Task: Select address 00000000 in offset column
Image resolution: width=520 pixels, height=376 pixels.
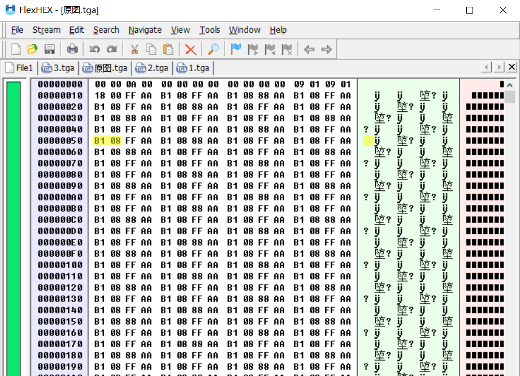Action: point(60,84)
